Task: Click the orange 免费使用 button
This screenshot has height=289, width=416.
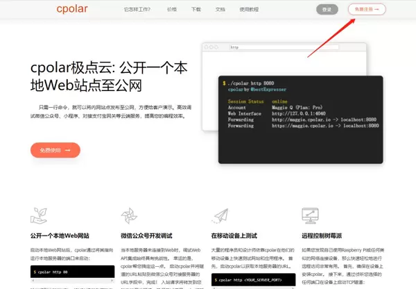Action: (x=55, y=150)
